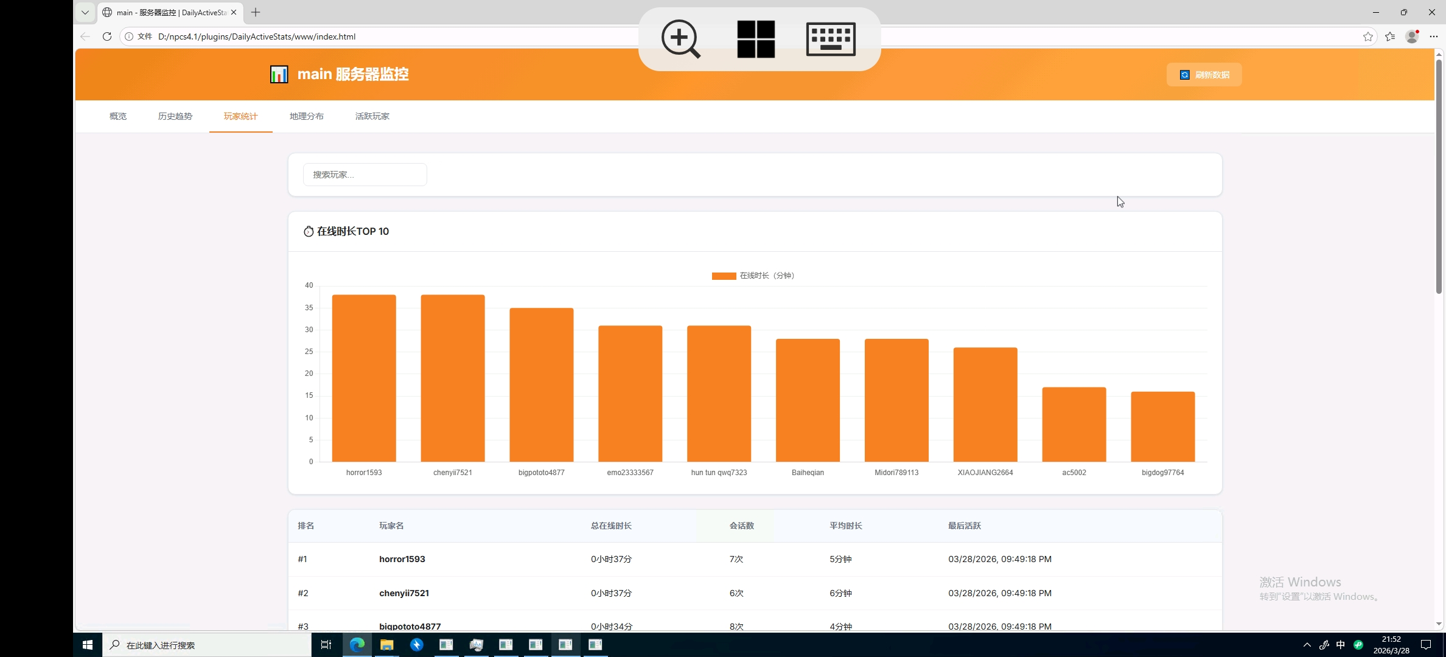Toggle the 在线时长（分钟）legend swatch
This screenshot has height=657, width=1446.
click(x=724, y=276)
